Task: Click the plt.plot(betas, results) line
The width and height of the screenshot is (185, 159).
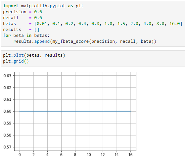Action: [34, 55]
